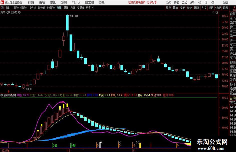Toggle the chart side panel icon

[217, 12]
